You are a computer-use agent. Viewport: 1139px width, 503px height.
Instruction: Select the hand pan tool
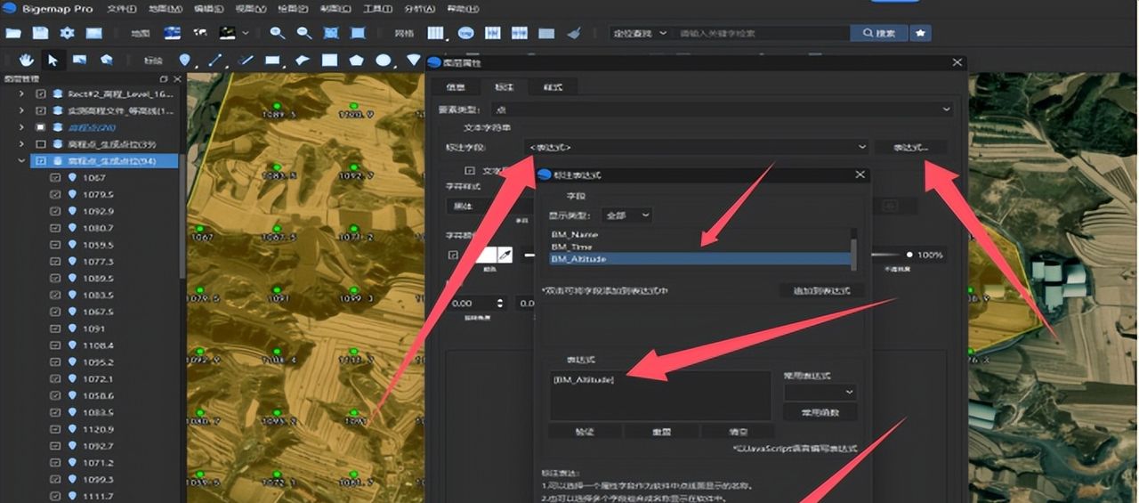tap(28, 60)
